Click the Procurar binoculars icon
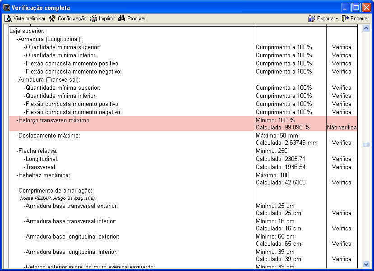The image size is (374, 271). (122, 18)
